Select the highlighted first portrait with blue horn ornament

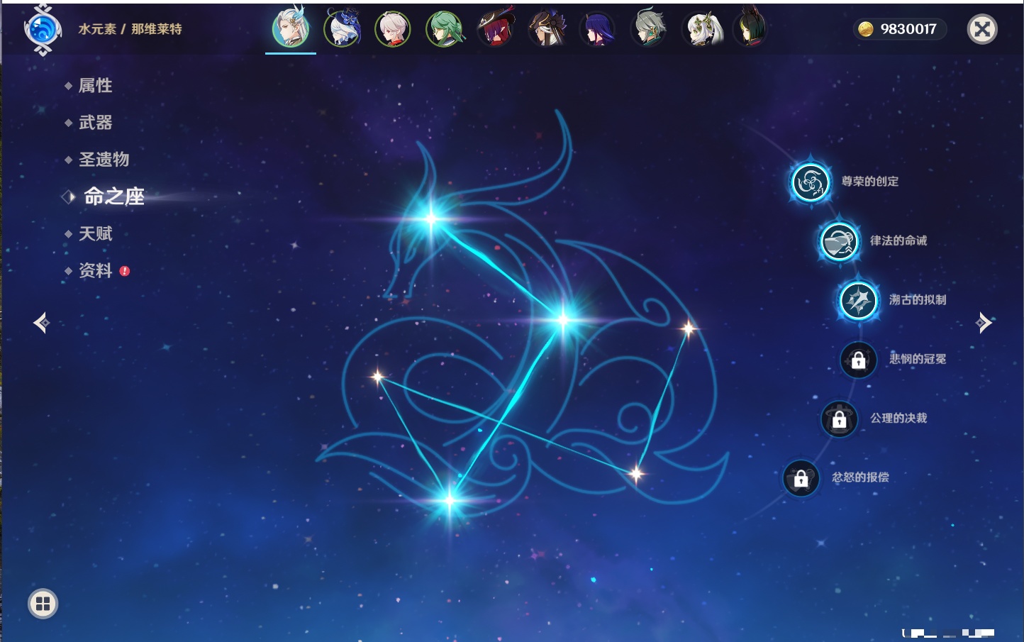click(x=291, y=28)
